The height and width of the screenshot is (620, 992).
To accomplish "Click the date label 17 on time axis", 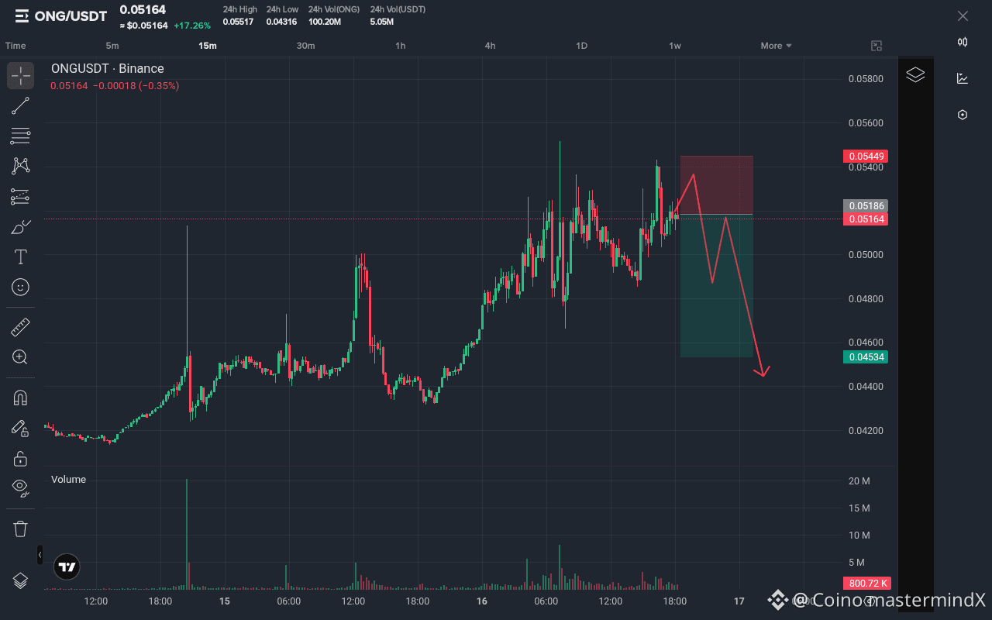I will (x=739, y=601).
